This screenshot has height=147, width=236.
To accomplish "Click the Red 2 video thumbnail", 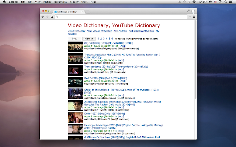I will [76, 82].
